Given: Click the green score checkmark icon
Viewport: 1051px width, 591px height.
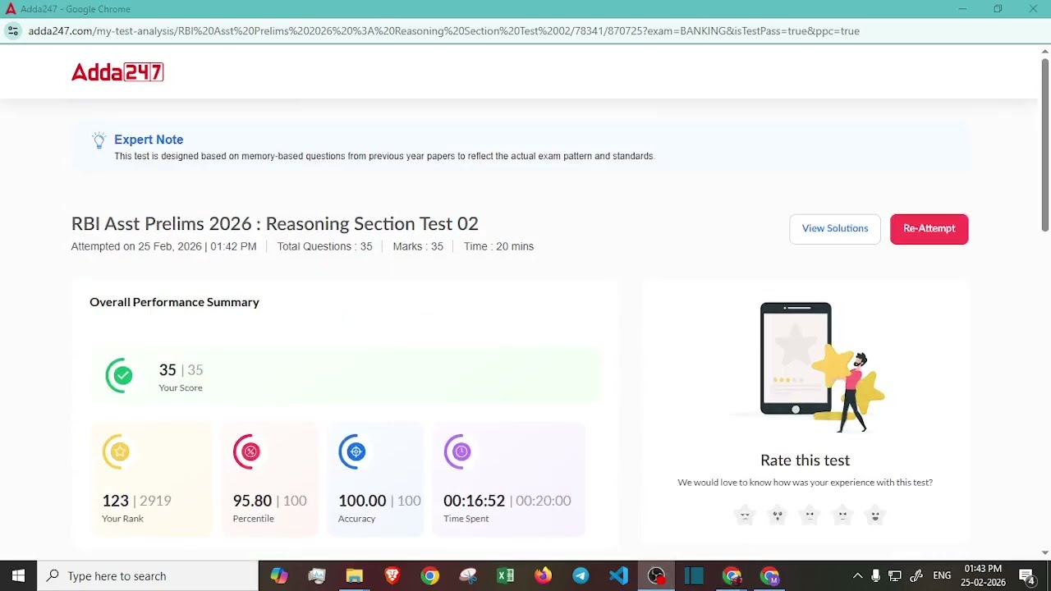Looking at the screenshot, I should [122, 376].
